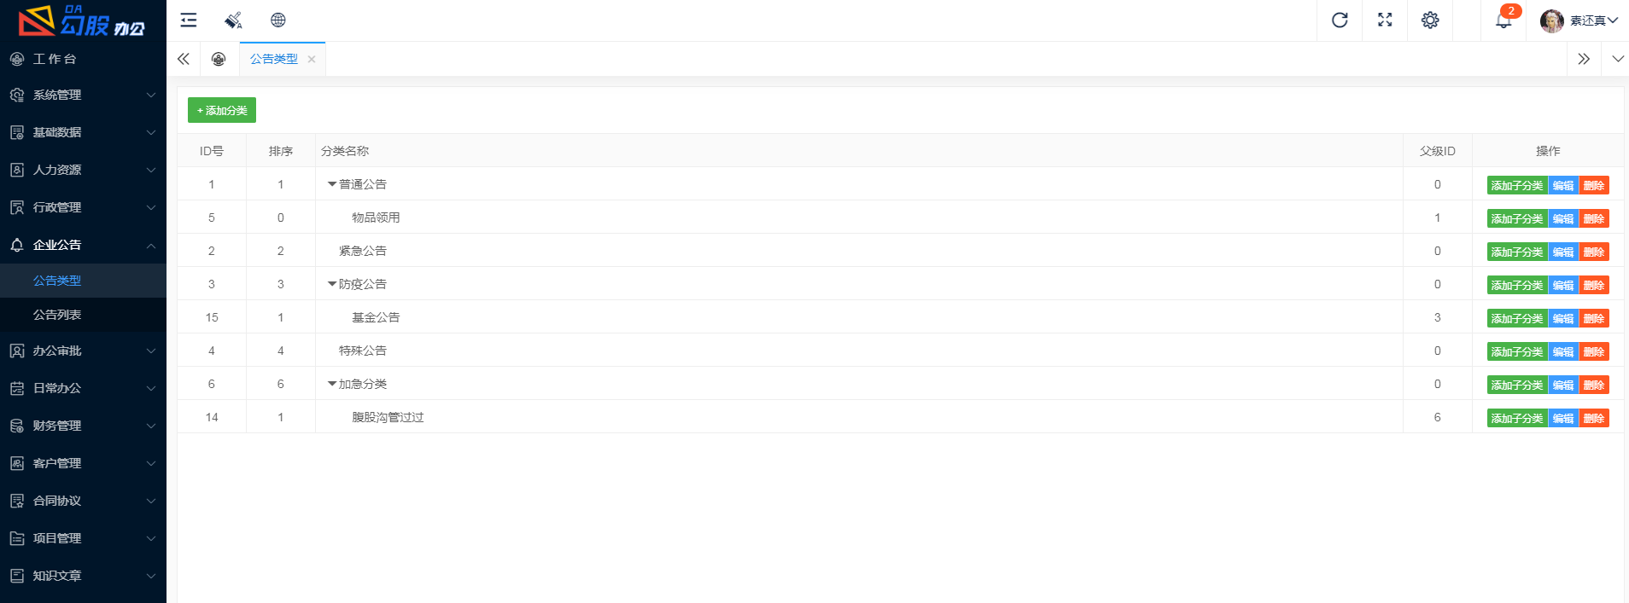Image resolution: width=1629 pixels, height=603 pixels.
Task: Collapse the 防疫公告 tree node
Action: 332,284
